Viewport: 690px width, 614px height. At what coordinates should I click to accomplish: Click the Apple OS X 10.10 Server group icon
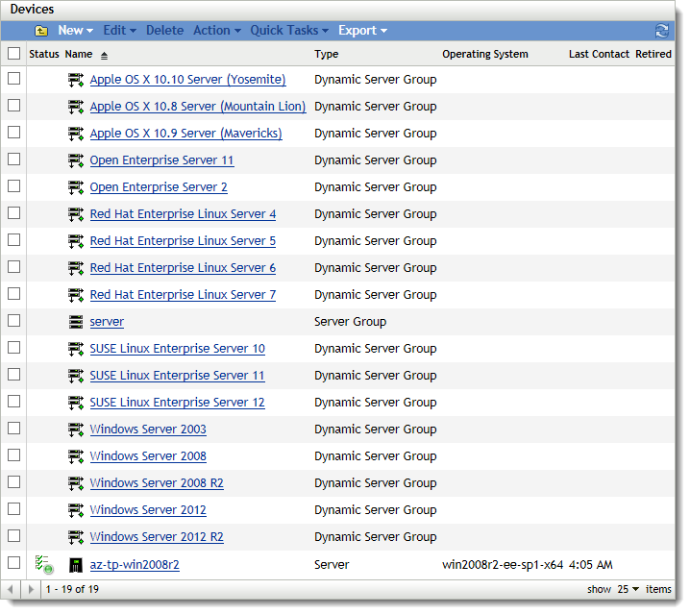[x=76, y=80]
